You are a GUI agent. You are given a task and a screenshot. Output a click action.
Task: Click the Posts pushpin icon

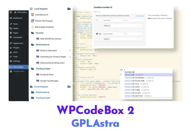pos(11,24)
